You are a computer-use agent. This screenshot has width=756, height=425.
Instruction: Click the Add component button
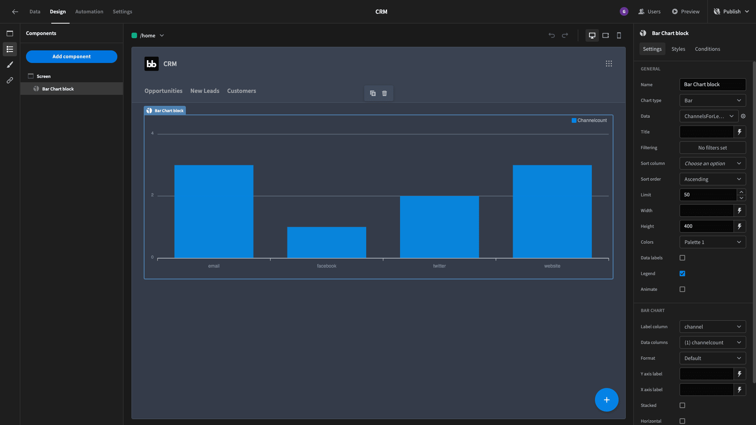coord(72,57)
